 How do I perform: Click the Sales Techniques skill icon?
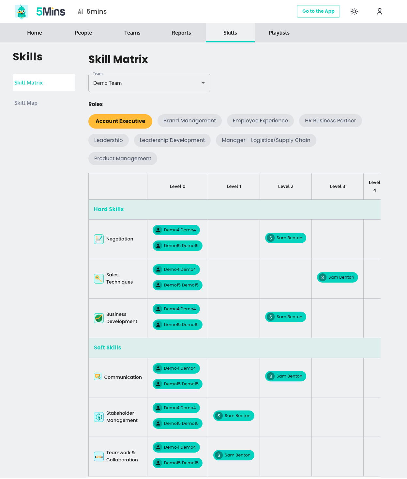(98, 279)
